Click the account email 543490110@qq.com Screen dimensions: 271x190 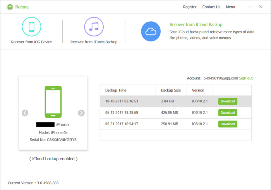(x=221, y=78)
